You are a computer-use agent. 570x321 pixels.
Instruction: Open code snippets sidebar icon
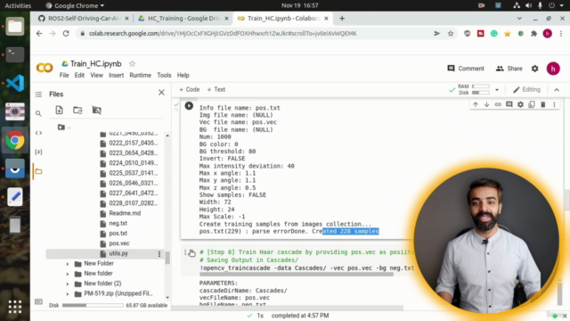[x=38, y=133]
